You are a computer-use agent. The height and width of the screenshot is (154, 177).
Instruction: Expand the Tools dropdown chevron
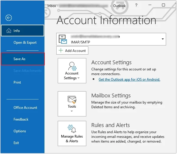[x=72, y=111]
